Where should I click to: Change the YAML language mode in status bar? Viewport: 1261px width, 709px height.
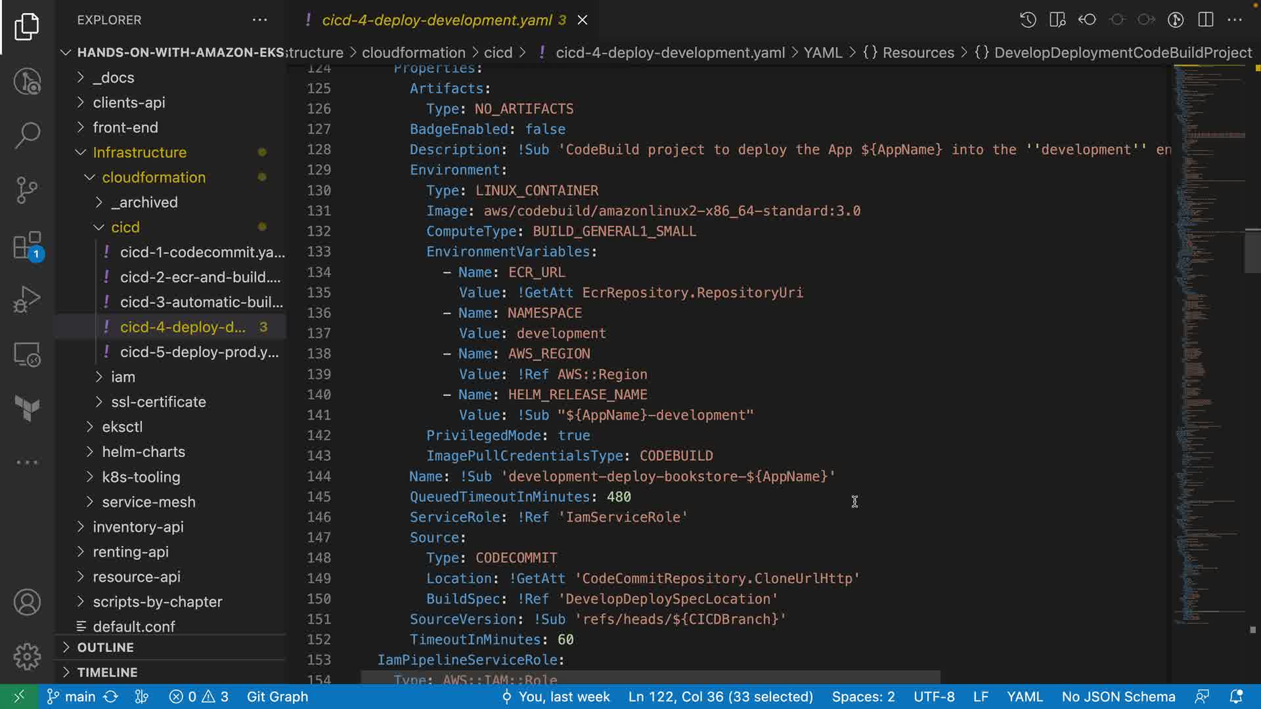1025,697
